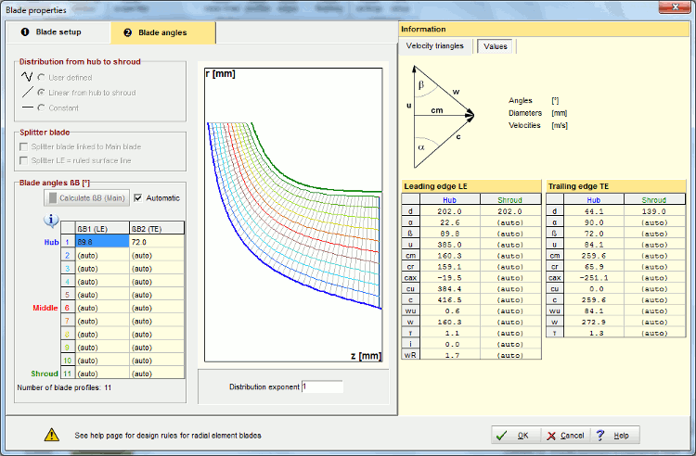Click row number 10 in angles table
Screen dimensions: 696x456
point(68,361)
